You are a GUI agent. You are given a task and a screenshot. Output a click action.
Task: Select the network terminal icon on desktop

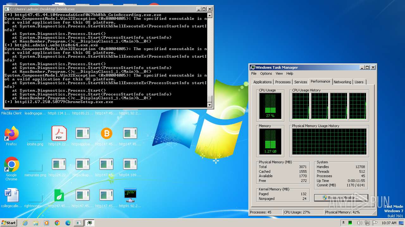[130, 195]
